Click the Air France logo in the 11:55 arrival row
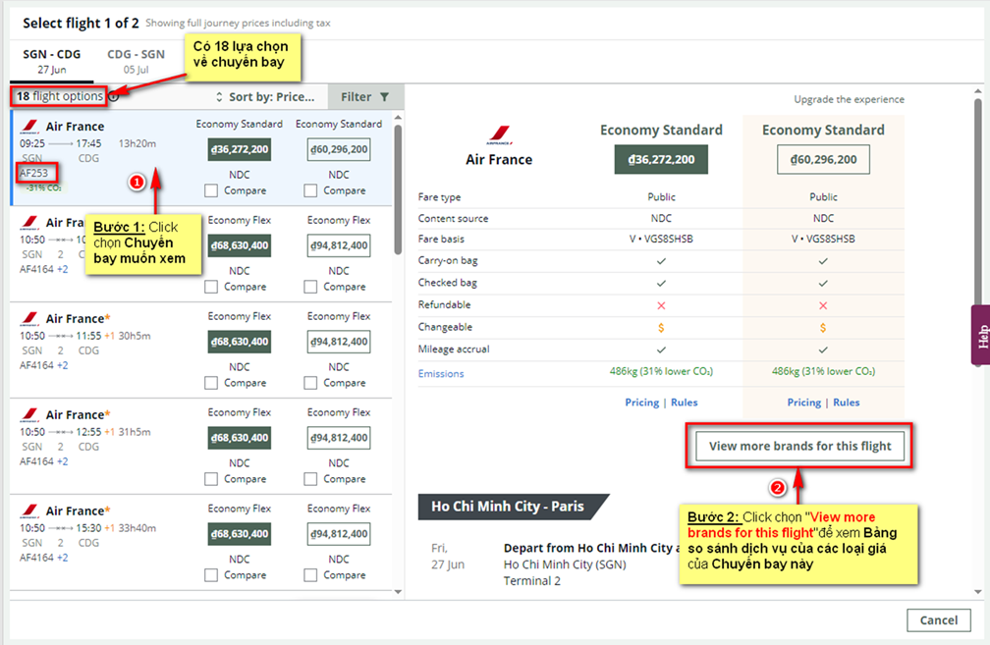Viewport: 990px width, 645px height. [29, 319]
